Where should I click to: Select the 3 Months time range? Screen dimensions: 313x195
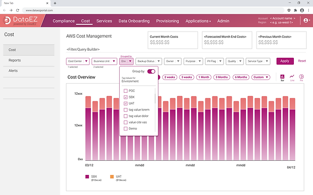[x=222, y=77]
